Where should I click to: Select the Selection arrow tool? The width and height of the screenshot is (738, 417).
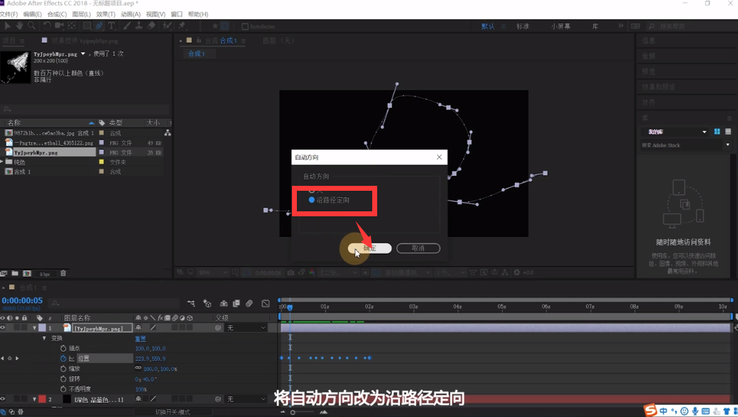pyautogui.click(x=8, y=26)
